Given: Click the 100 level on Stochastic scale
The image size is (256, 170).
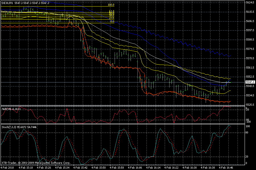Looking at the screenshot, I should (248, 126).
